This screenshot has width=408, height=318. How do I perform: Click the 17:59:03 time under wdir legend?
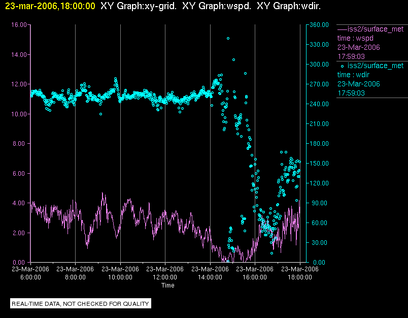(351, 93)
